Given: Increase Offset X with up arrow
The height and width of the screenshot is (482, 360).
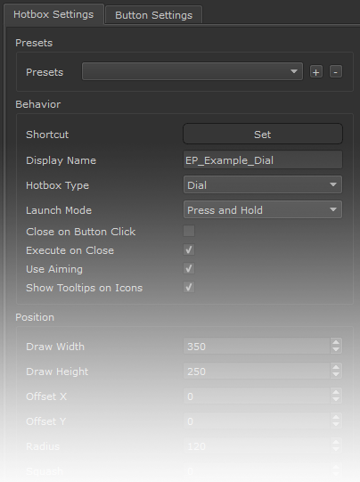Looking at the screenshot, I should (336, 392).
